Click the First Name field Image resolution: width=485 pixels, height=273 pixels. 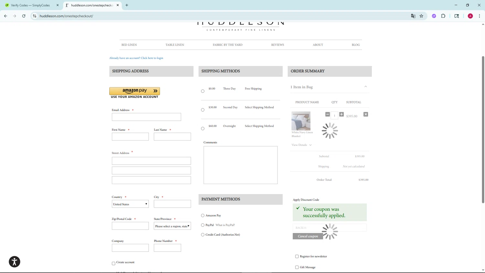coord(130,136)
